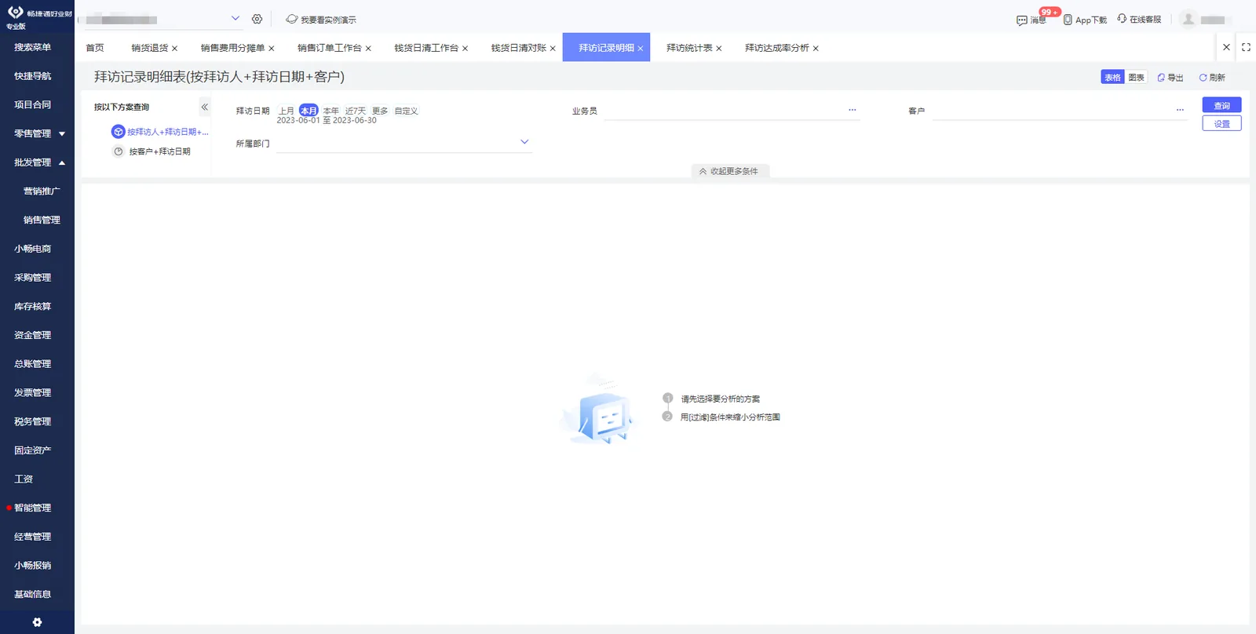Choose 自定义 date range

[406, 111]
